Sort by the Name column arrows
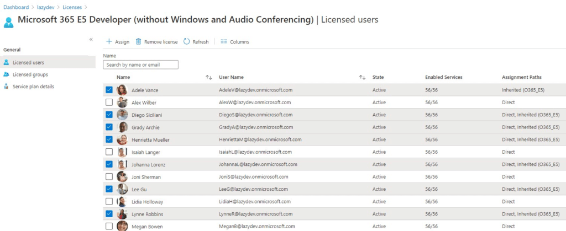566x231 pixels. click(x=208, y=77)
